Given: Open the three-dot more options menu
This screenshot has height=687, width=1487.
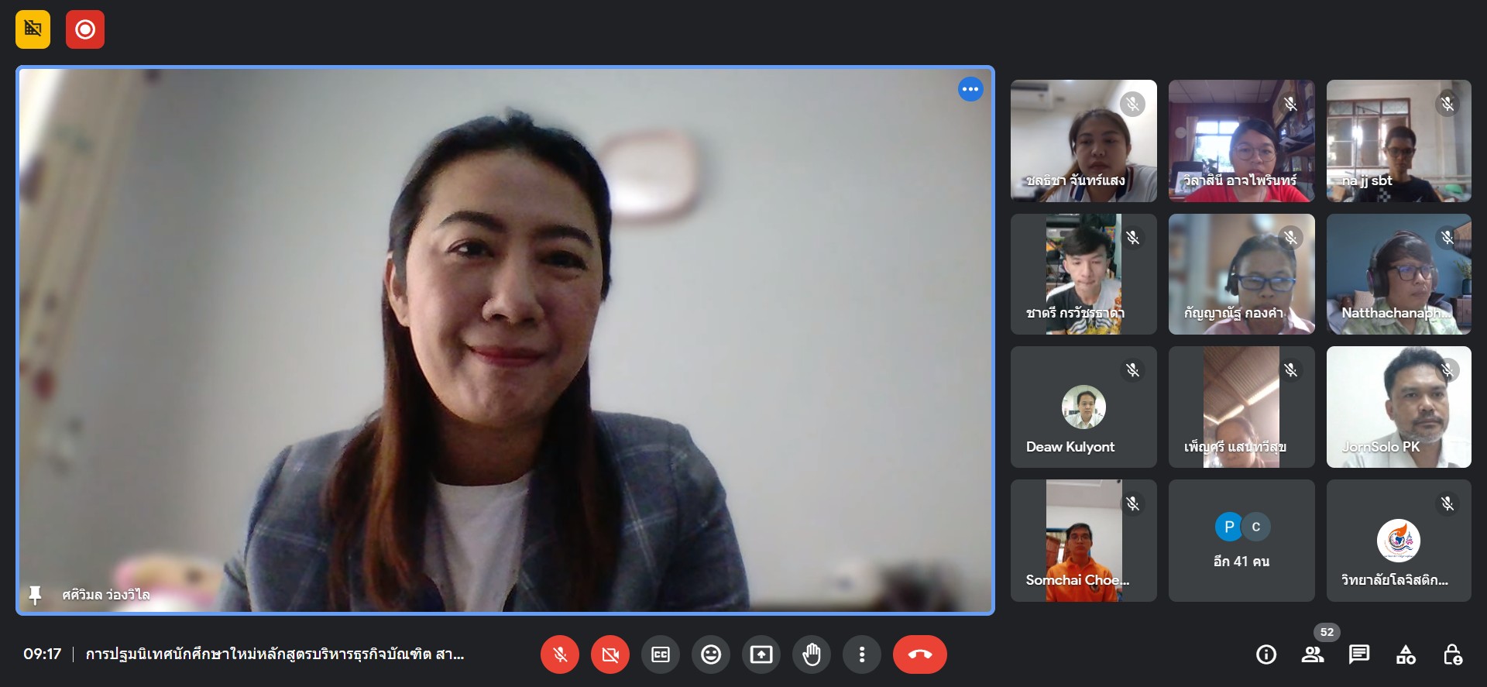Looking at the screenshot, I should 862,654.
